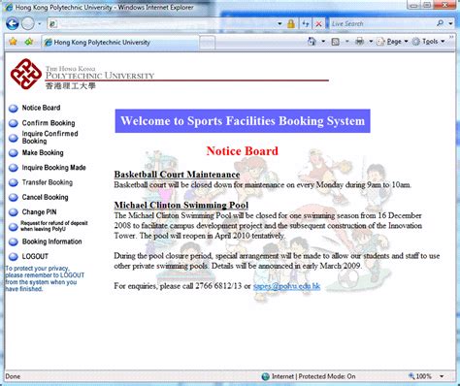
Task: Click the Internet Explorer title bar icon
Action: [x=8, y=7]
